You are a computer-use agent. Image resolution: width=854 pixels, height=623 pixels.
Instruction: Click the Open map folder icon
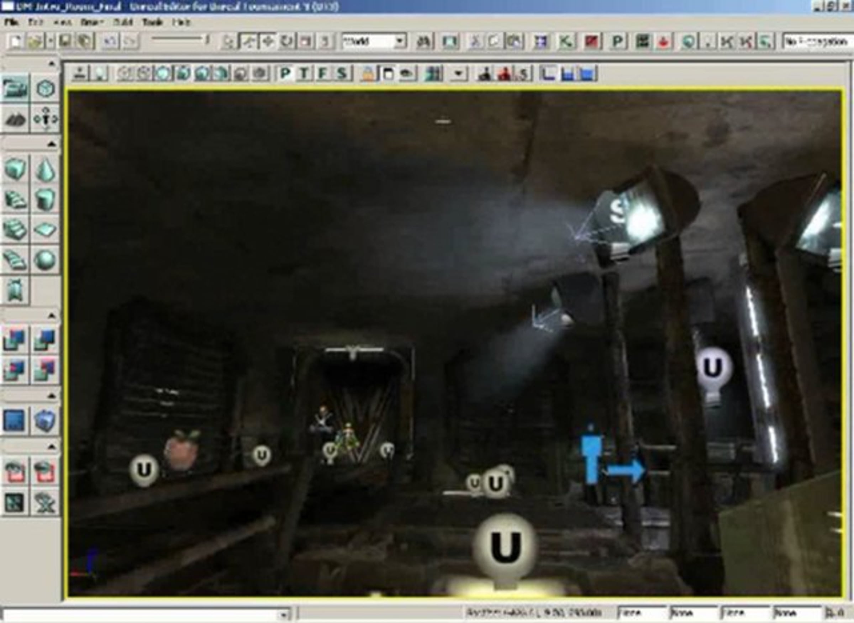click(x=35, y=42)
